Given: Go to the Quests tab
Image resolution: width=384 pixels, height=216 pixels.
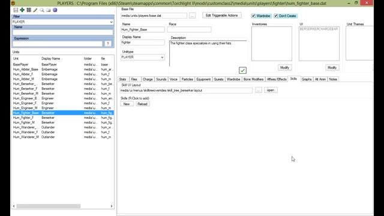Looking at the screenshot, I should (218, 79).
